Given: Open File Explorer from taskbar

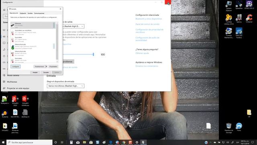Looking at the screenshot, I should tap(84, 142).
